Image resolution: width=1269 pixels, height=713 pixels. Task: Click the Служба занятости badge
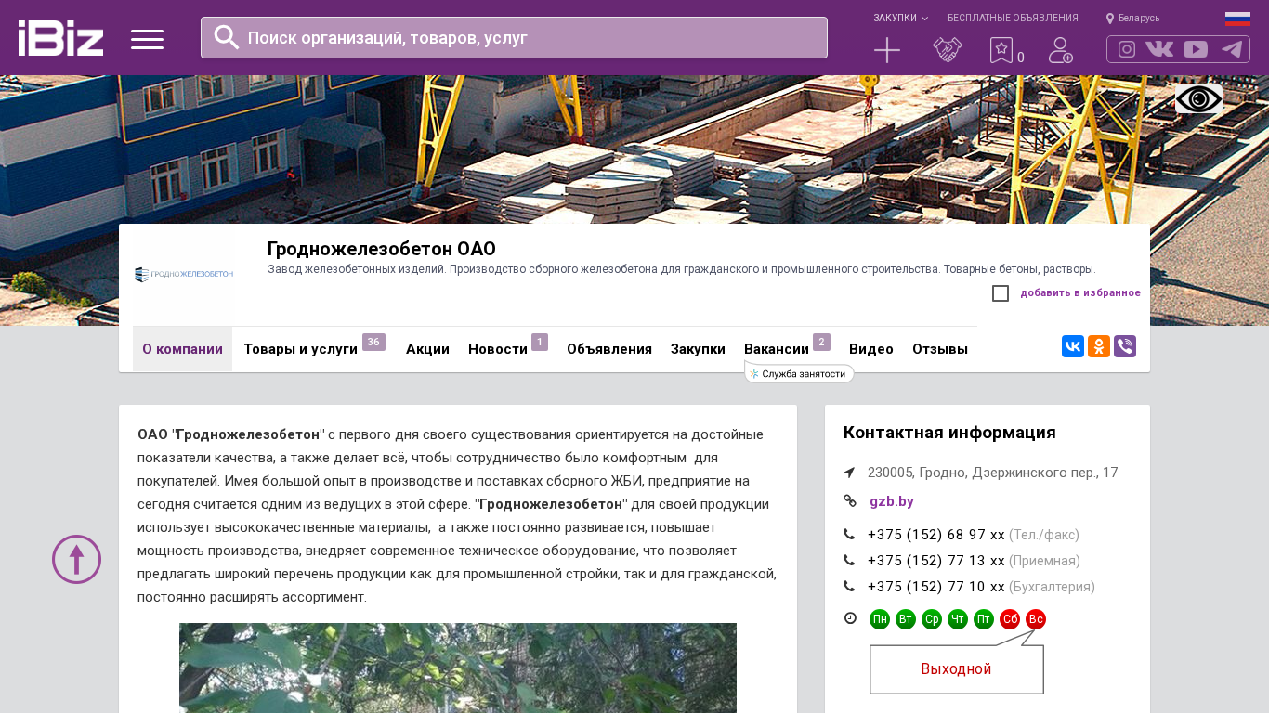(x=799, y=373)
